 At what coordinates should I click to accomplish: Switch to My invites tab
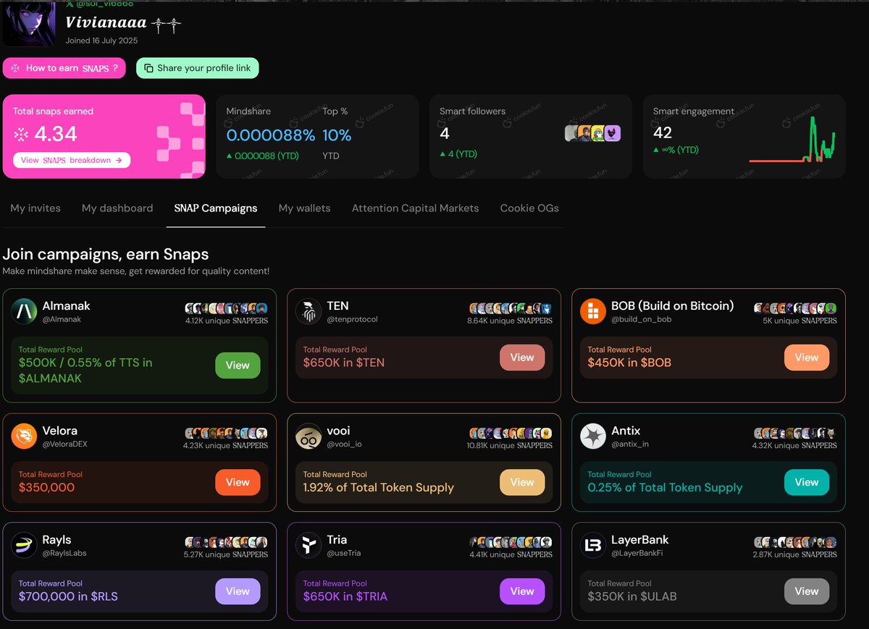coord(35,208)
